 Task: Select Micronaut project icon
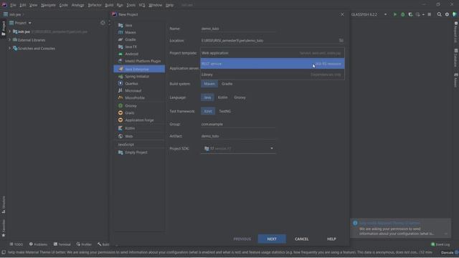click(120, 91)
